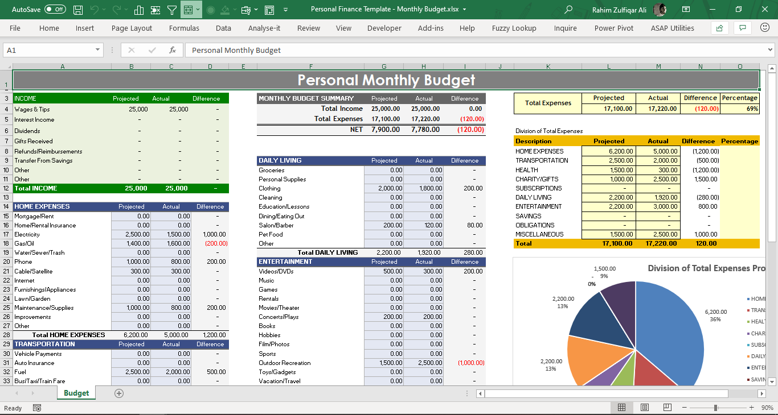The width and height of the screenshot is (778, 415).
Task: Open the Name Box dropdown arrow
Action: [x=98, y=50]
